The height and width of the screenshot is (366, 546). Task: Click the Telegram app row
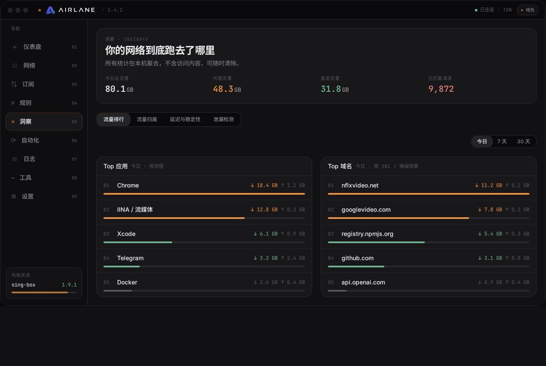(x=204, y=261)
